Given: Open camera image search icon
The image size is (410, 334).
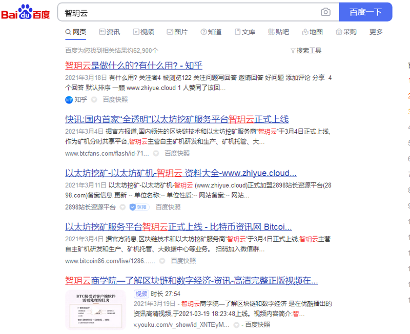Looking at the screenshot, I should [325, 12].
